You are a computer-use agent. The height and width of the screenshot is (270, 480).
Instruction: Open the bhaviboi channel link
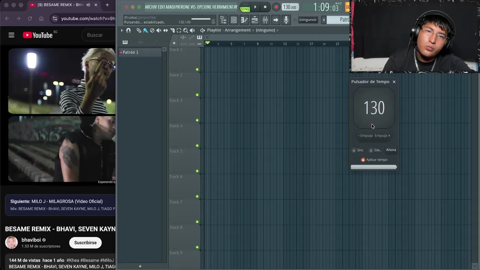[31, 240]
